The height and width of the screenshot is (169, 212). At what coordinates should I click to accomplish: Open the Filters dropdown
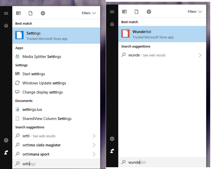(89, 13)
